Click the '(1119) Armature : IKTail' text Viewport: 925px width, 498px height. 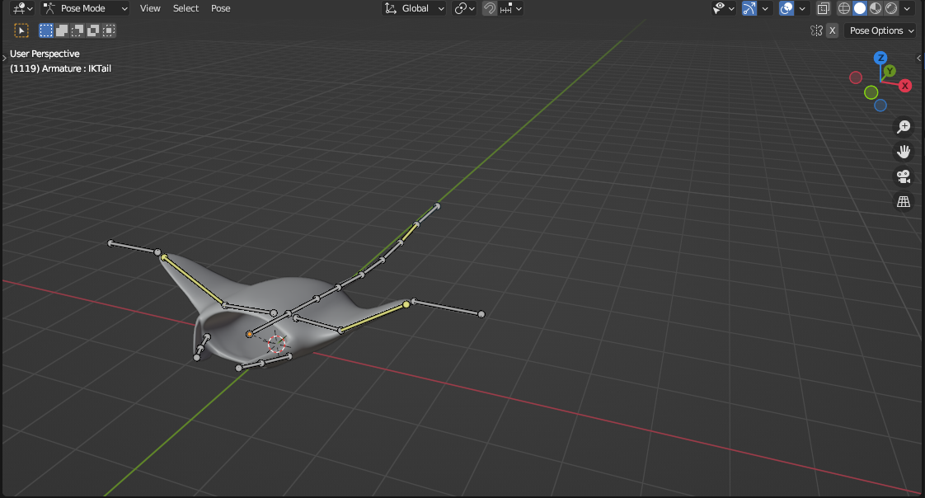coord(60,68)
